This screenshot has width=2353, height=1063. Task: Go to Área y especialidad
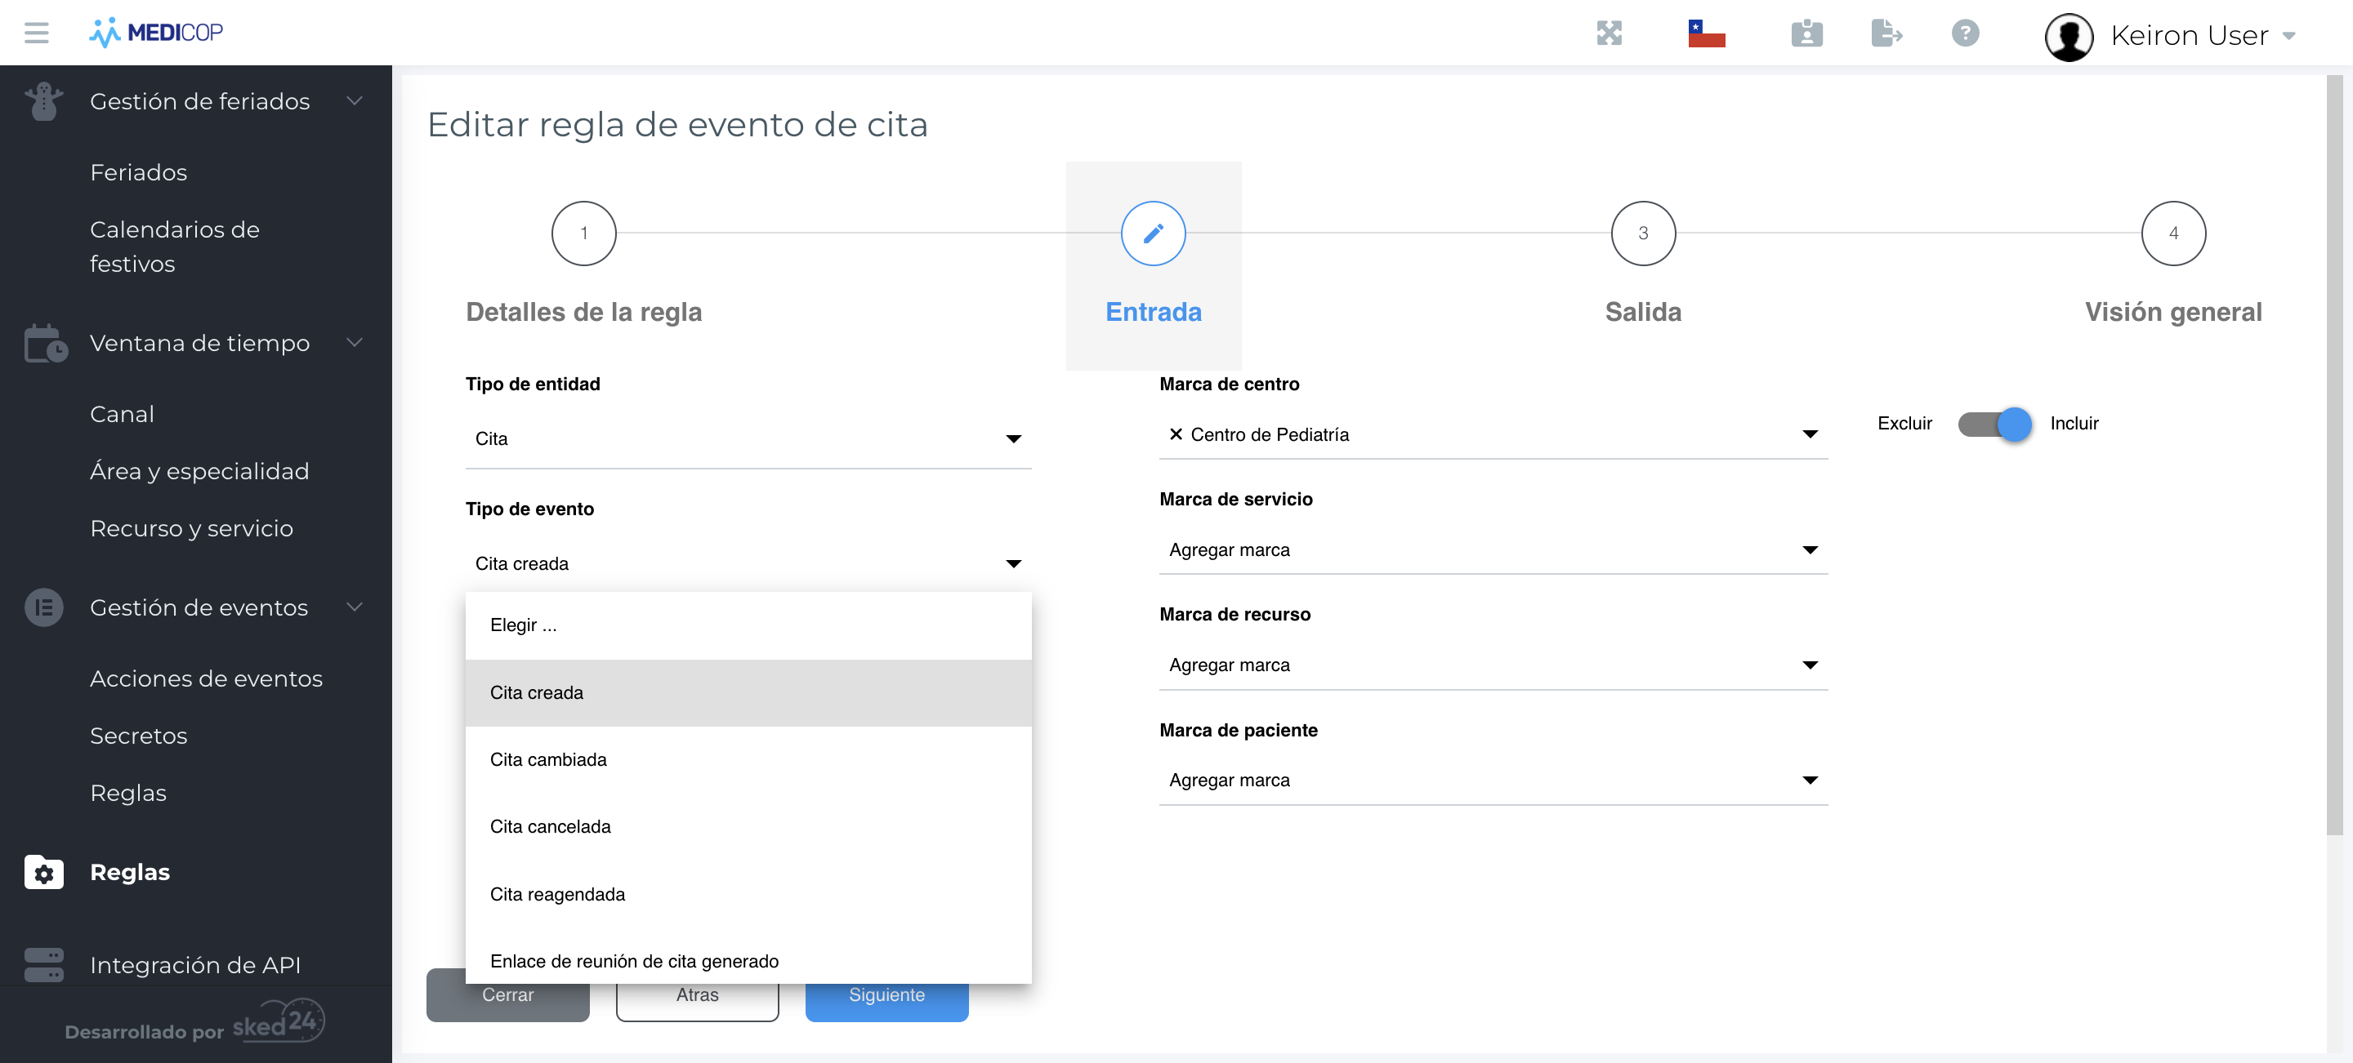[199, 471]
